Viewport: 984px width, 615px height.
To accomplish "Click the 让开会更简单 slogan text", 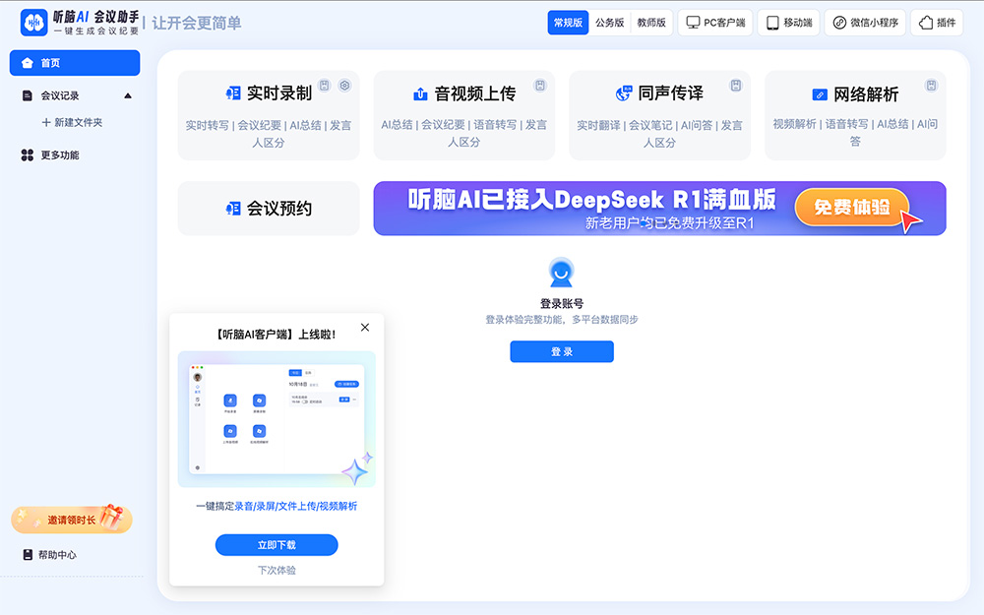I will tap(197, 24).
